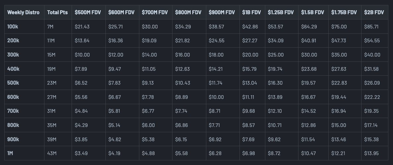393x165 pixels.
Task: Click the 7M total points cell
Action: (51, 26)
